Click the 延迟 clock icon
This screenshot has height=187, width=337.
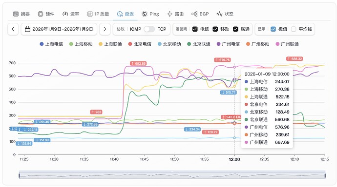point(120,14)
